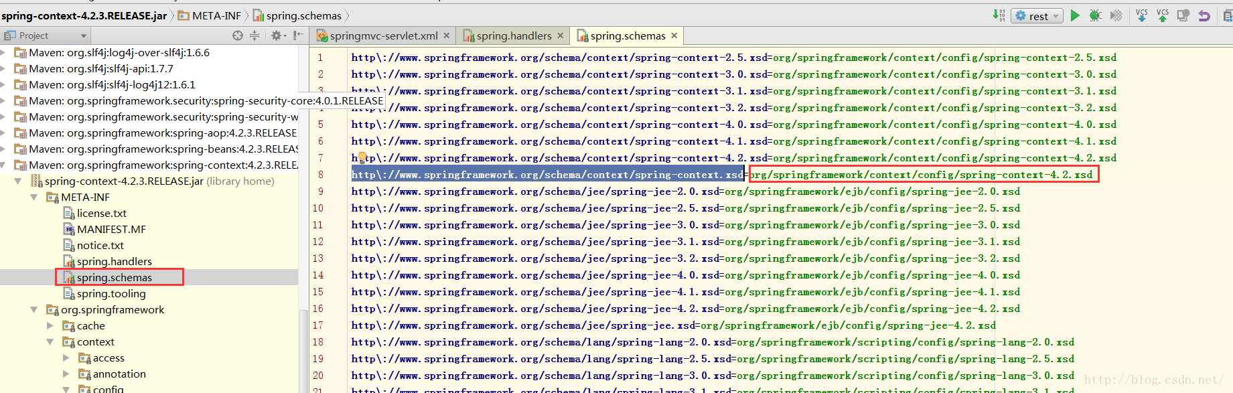Expand the cache package node
1233x393 pixels.
pos(50,326)
